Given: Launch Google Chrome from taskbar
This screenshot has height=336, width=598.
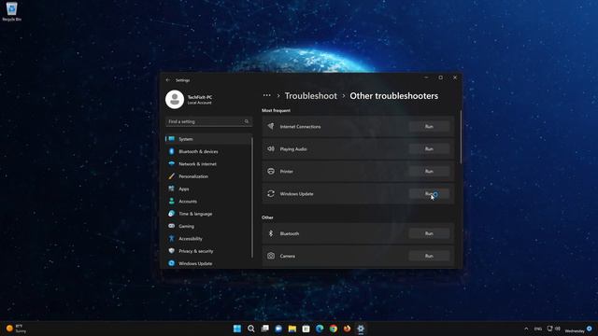Looking at the screenshot, I should tap(334, 329).
